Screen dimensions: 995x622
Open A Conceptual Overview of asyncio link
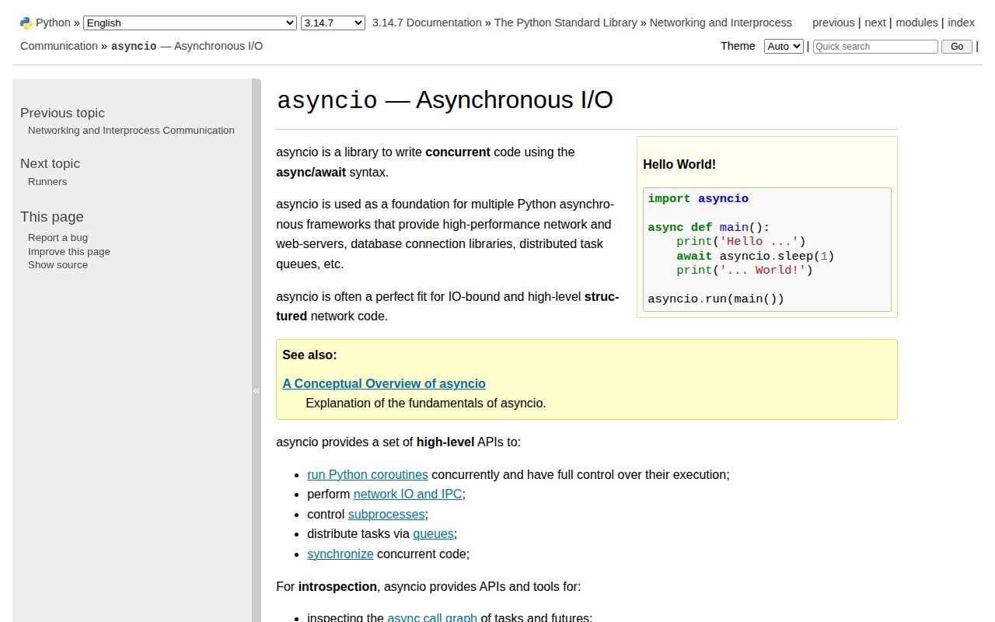(384, 383)
